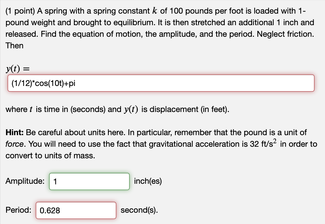Viewport: 325px width, 224px height.
Task: Click the word 'Then' before the equation
Action: (x=14, y=46)
